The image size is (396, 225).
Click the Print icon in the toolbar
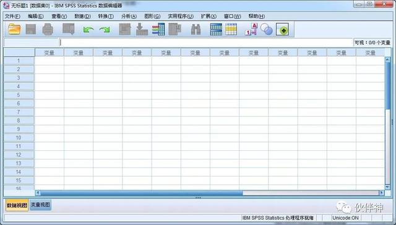(48, 29)
